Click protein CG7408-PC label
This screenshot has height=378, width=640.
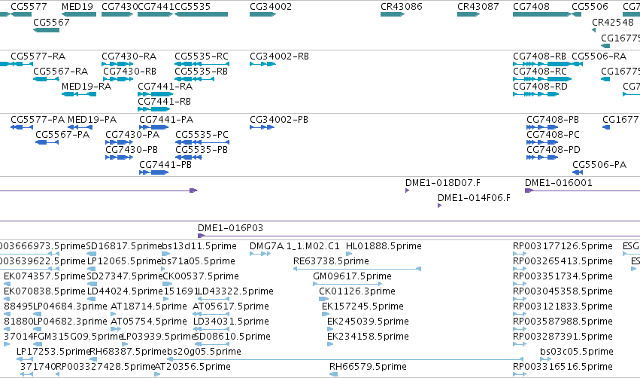click(x=553, y=135)
